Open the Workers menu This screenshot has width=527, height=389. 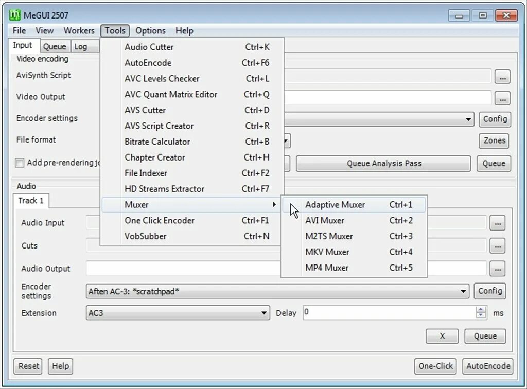(x=79, y=30)
